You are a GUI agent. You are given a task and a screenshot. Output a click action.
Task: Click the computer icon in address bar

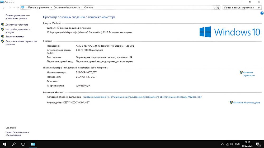coord(22,8)
